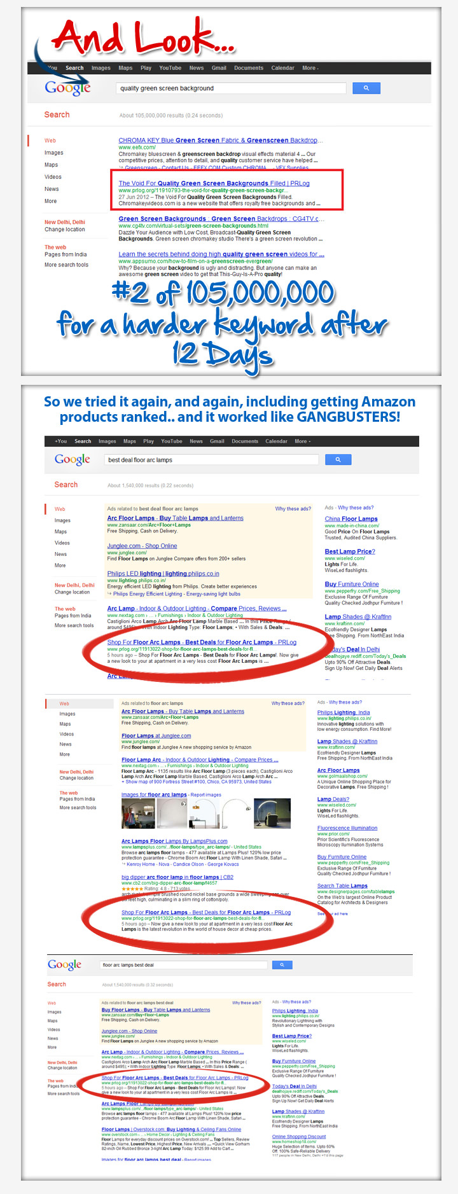Click 'George Kovacs' sublink under LampsPlus result
The height and width of the screenshot is (1194, 458).
coord(223,864)
